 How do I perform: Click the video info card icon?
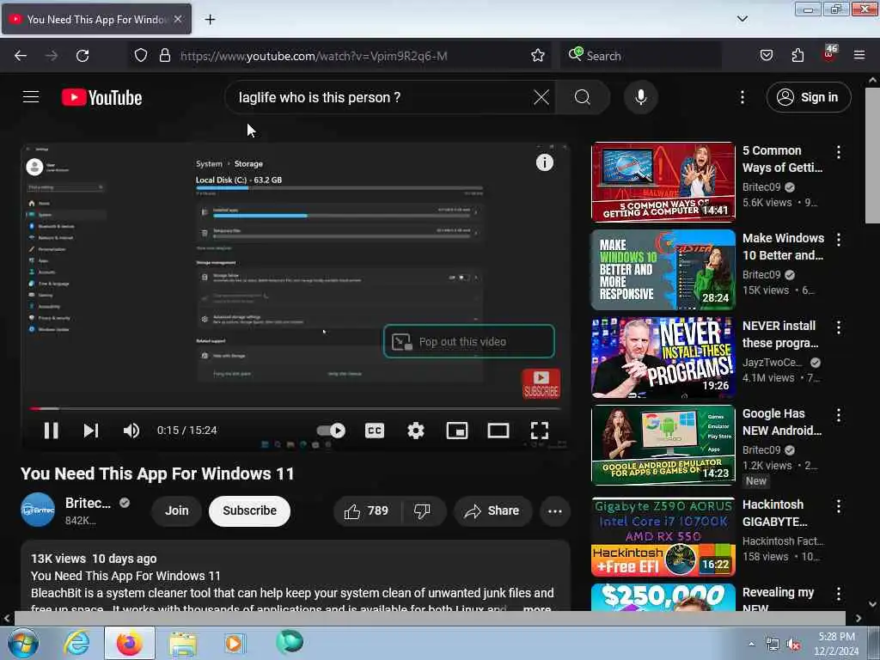pos(544,162)
